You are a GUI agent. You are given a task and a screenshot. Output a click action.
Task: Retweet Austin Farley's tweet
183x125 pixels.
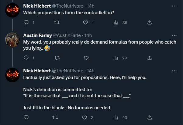56,58
